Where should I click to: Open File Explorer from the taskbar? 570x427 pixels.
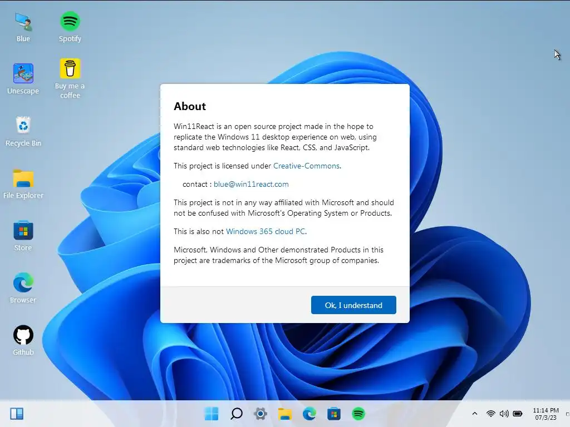tap(285, 414)
